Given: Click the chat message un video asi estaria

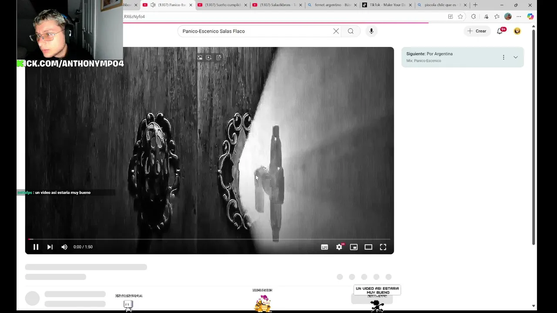Looking at the screenshot, I should [63, 193].
